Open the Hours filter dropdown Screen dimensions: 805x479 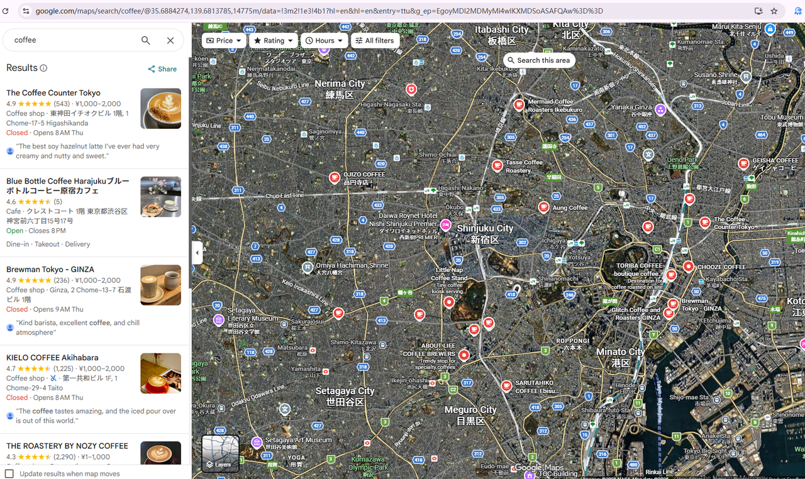[x=325, y=40]
